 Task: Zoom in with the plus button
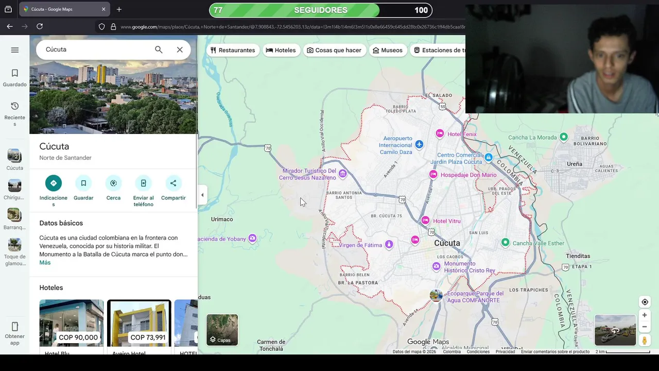coord(644,315)
